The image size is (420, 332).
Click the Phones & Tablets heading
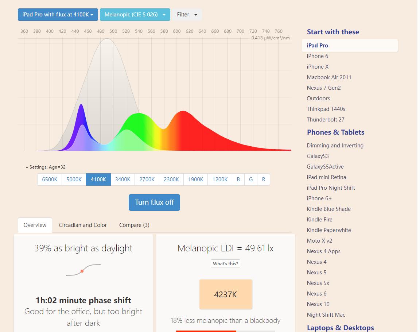click(x=336, y=132)
